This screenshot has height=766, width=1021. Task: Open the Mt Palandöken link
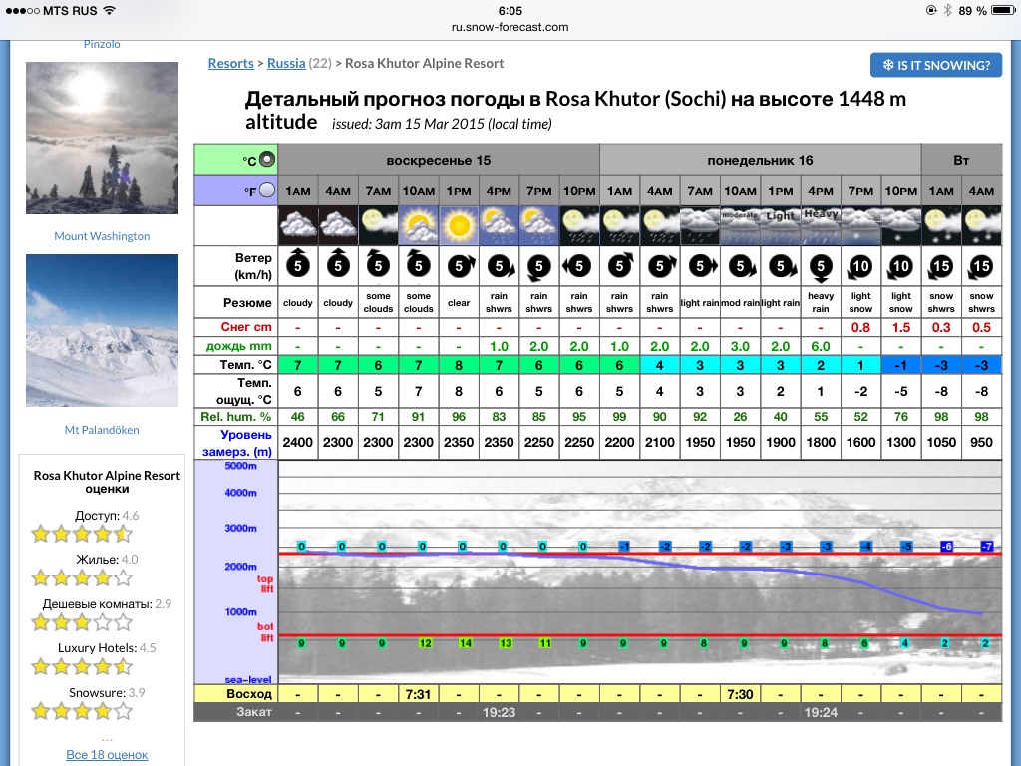tap(102, 429)
